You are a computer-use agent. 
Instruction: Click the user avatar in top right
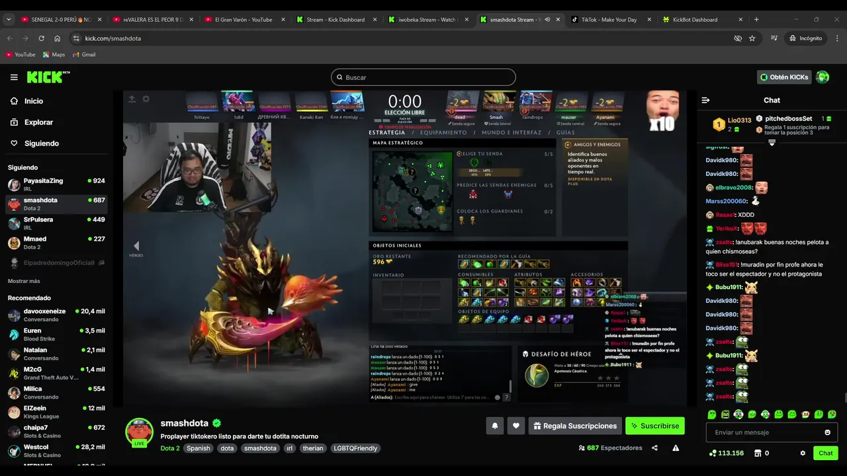pyautogui.click(x=823, y=77)
